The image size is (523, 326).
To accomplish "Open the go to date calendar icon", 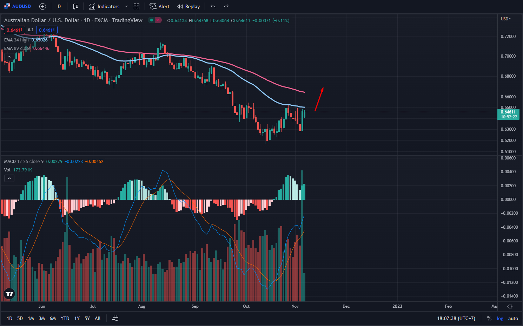I will coord(115,318).
